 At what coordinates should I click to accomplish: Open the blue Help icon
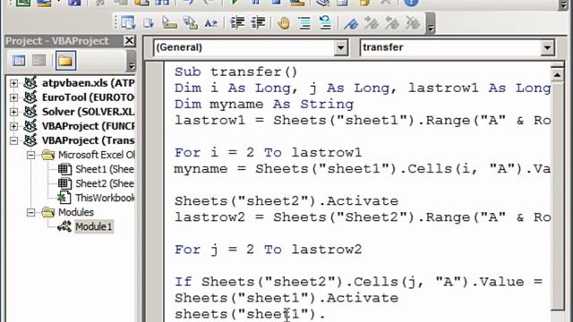point(411,3)
